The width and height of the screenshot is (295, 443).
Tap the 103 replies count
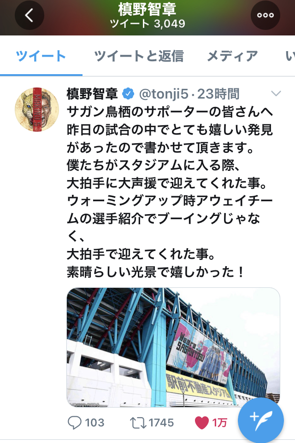(x=95, y=423)
